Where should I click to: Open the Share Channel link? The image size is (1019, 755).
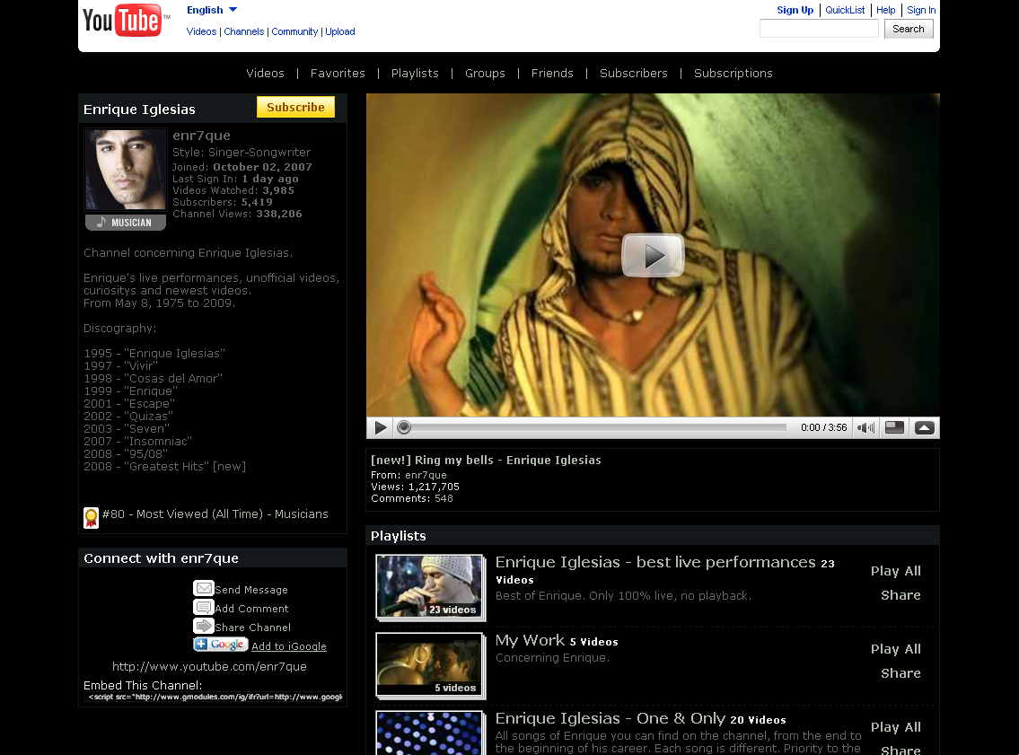(253, 628)
